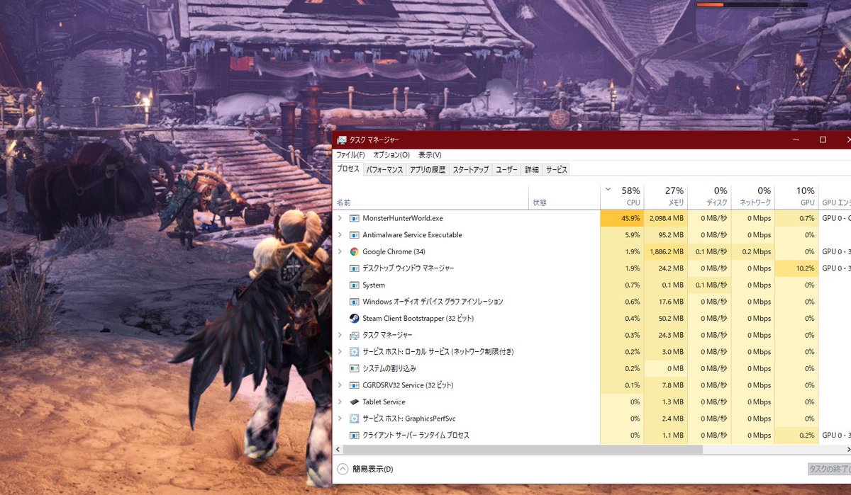The image size is (851, 495).
Task: Sort by the ネットワーク 0% column header
Action: [753, 196]
